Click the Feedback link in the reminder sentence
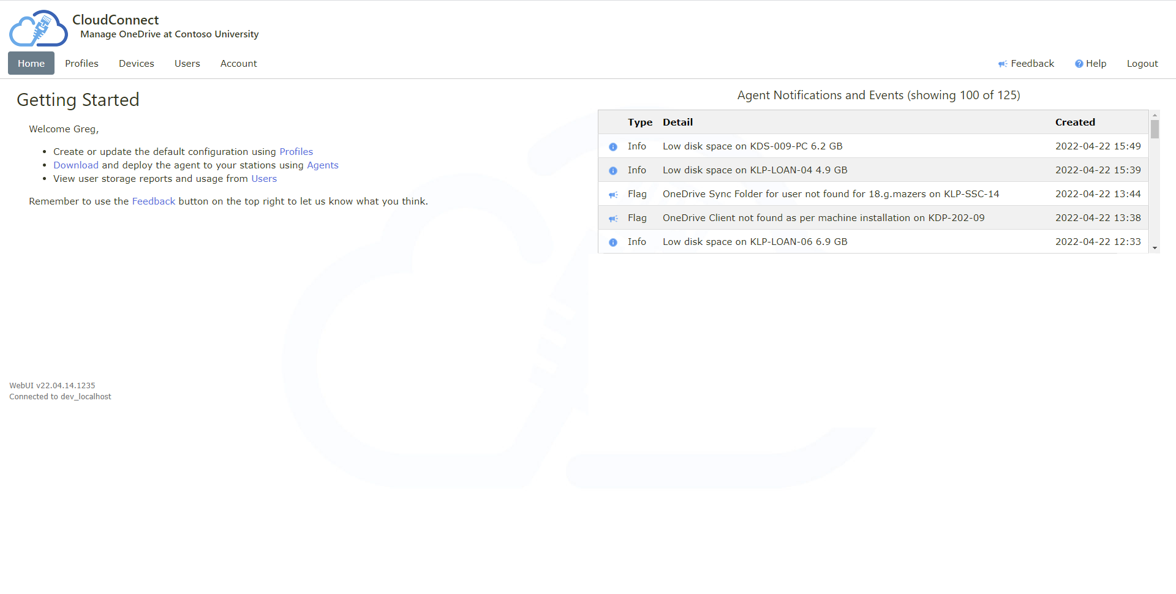The height and width of the screenshot is (594, 1176). (x=153, y=201)
